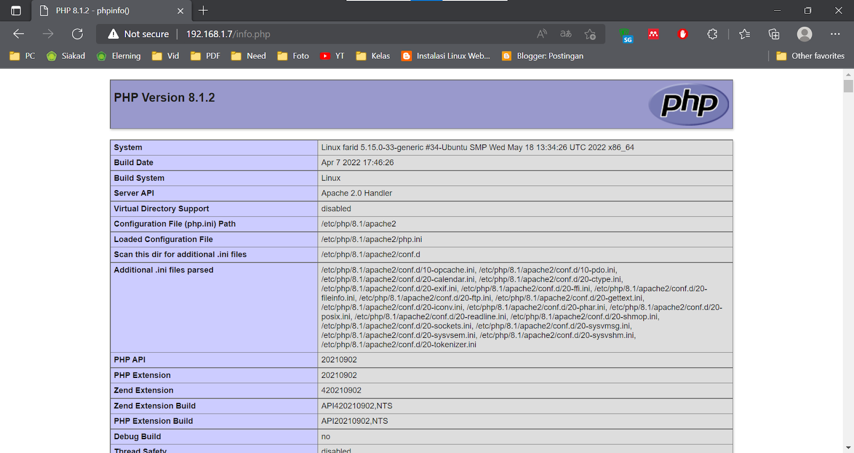
Task: Click the page scrollbar thumb
Action: [x=848, y=86]
